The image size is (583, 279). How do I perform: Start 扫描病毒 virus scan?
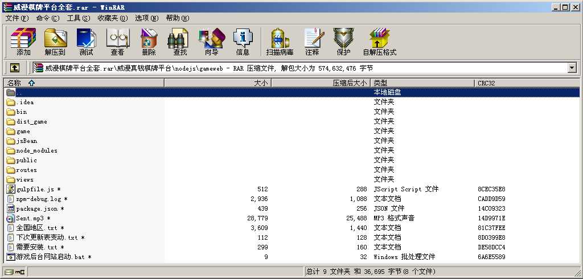click(x=280, y=42)
